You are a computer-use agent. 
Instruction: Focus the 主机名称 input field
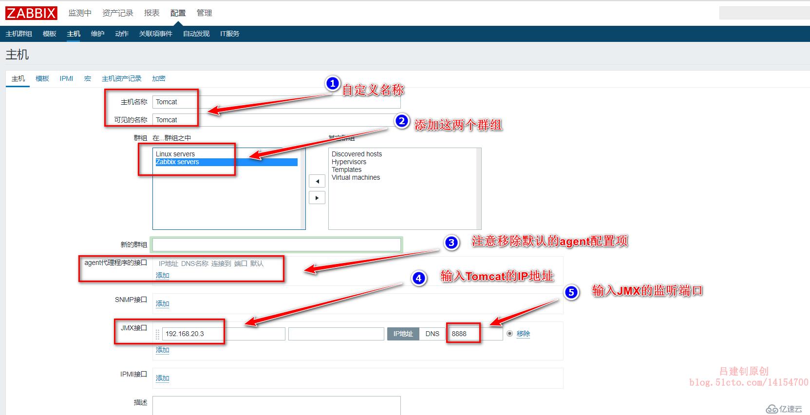pos(277,102)
